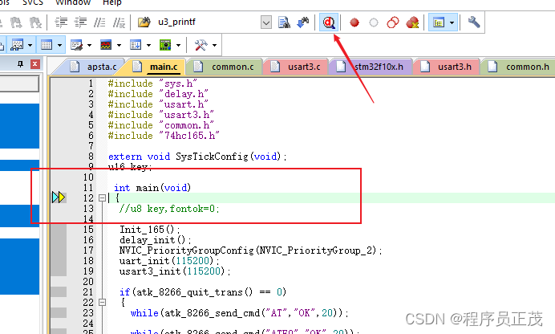
Task: Expand the Serial Windows dropdown arrow
Action: 89,45
